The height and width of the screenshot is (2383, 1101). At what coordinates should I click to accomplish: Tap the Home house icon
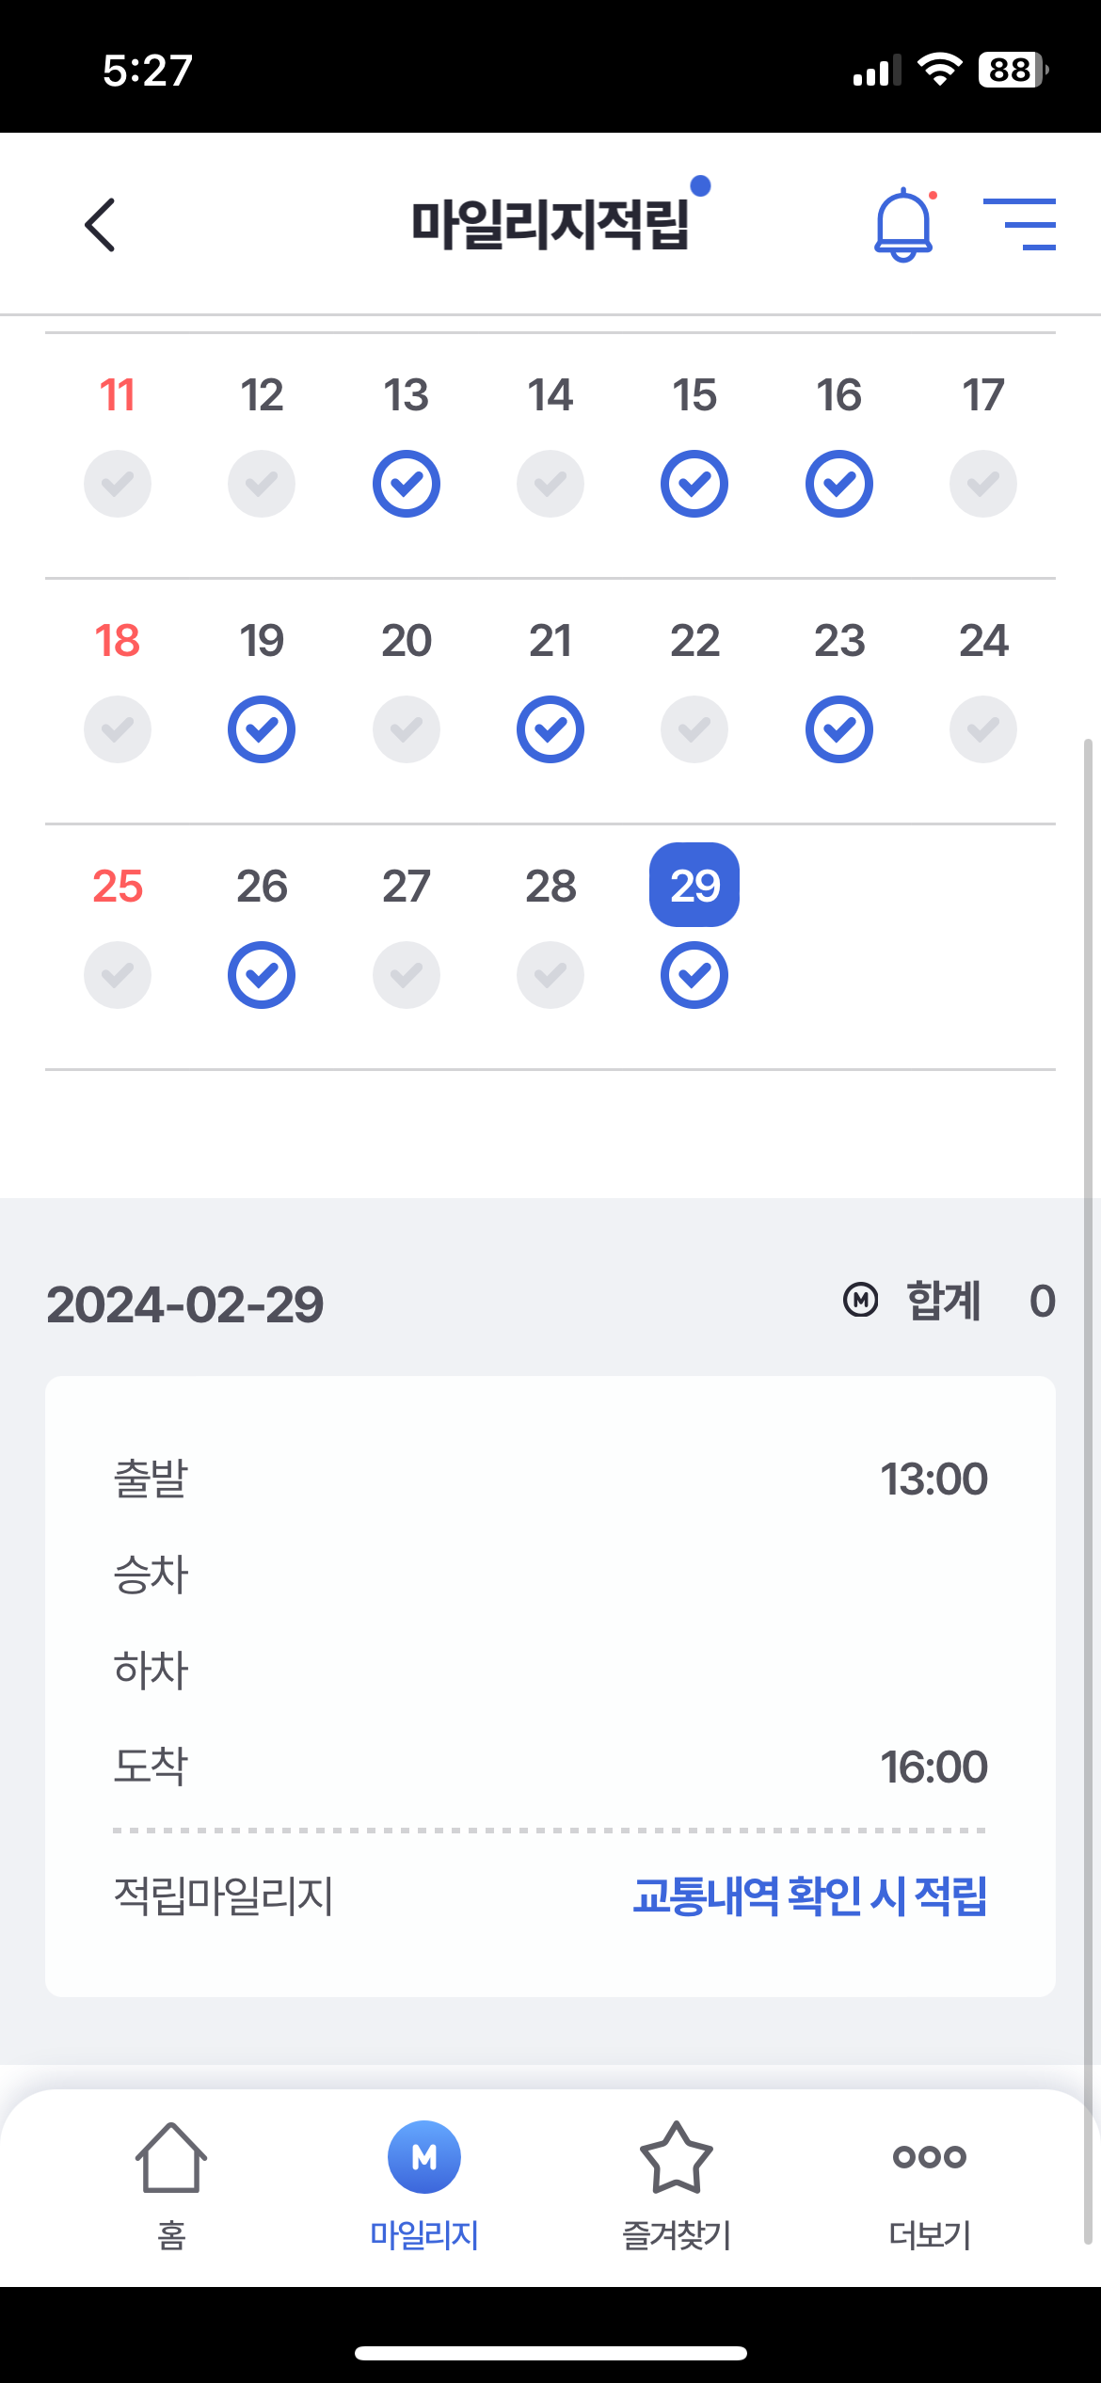click(171, 2157)
